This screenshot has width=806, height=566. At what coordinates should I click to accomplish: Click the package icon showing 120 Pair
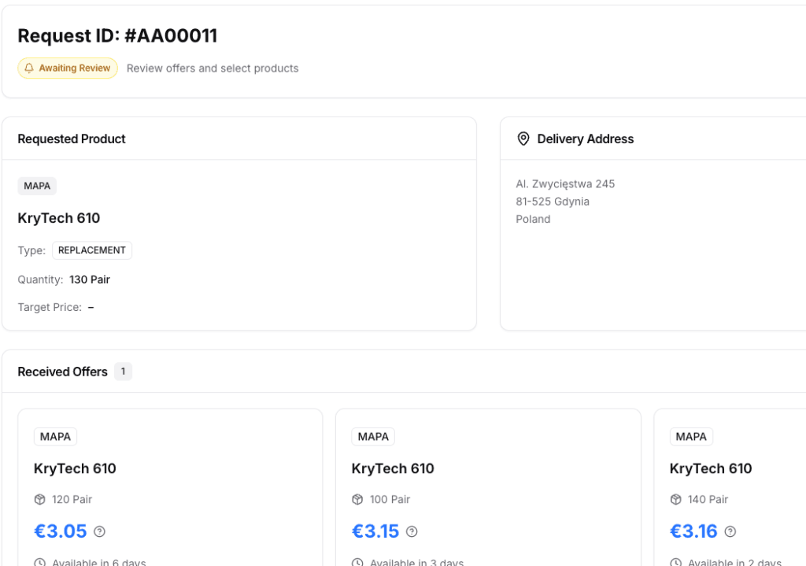40,499
